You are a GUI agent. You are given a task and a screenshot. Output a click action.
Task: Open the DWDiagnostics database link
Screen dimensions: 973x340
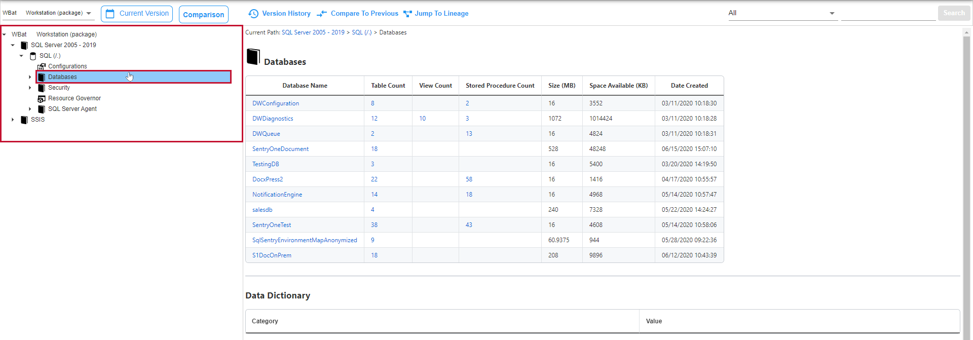tap(273, 119)
